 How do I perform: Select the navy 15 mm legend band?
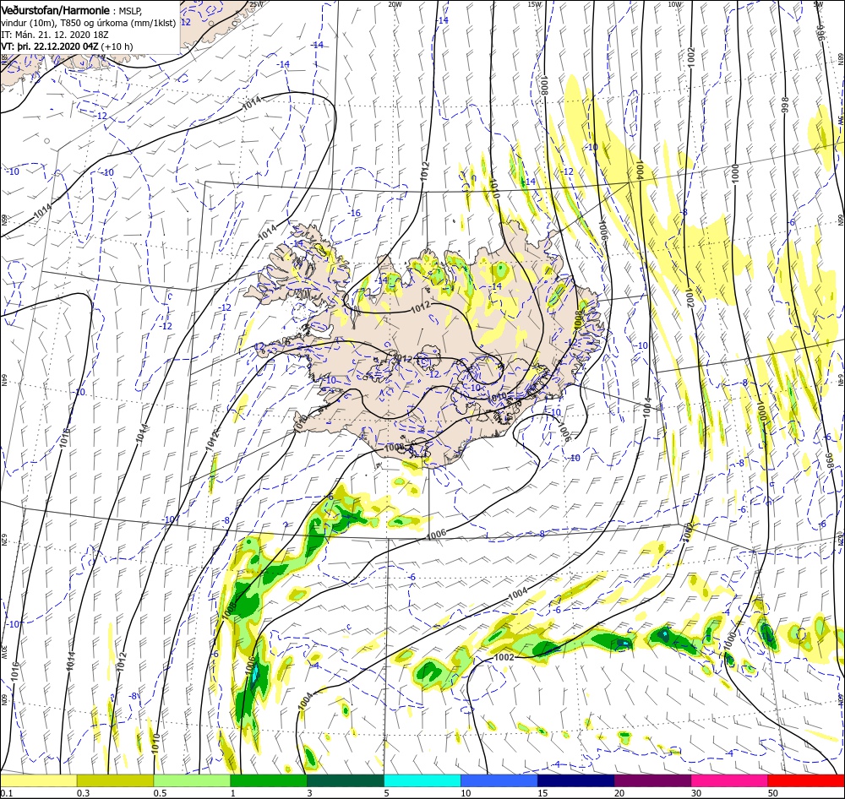575,780
